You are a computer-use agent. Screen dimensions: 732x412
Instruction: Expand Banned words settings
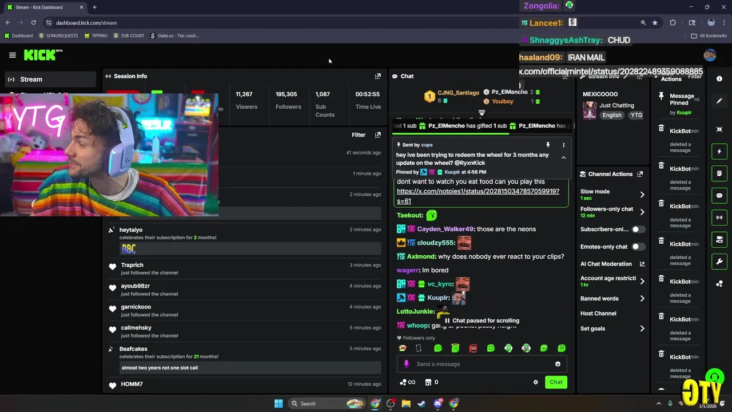click(642, 299)
